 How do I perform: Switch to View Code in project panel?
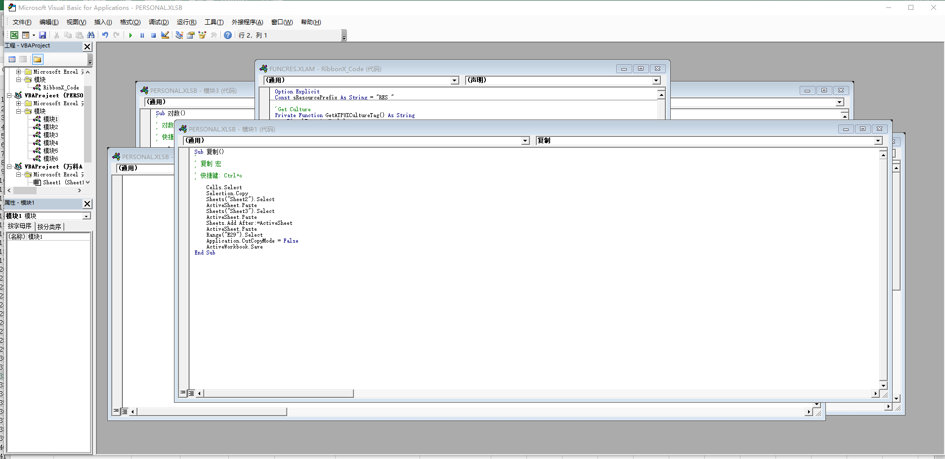click(12, 59)
